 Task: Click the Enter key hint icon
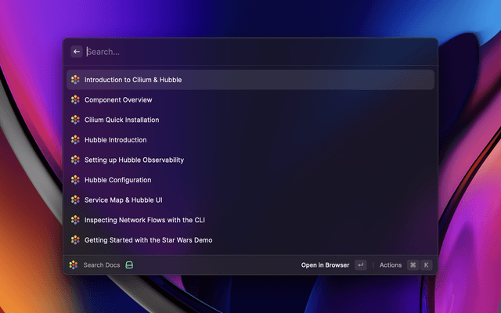(x=360, y=265)
